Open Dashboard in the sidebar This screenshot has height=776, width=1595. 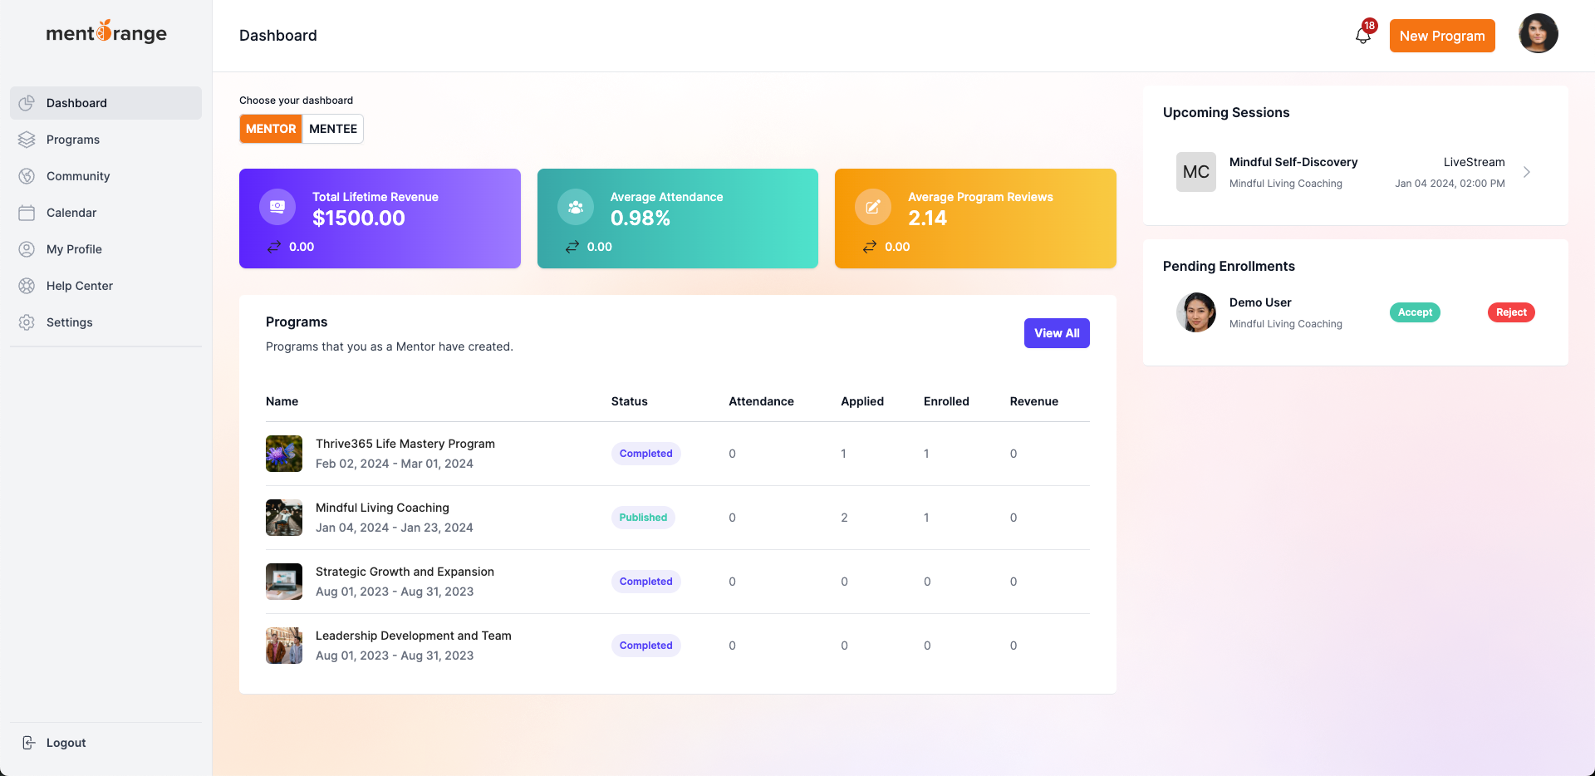tap(106, 103)
